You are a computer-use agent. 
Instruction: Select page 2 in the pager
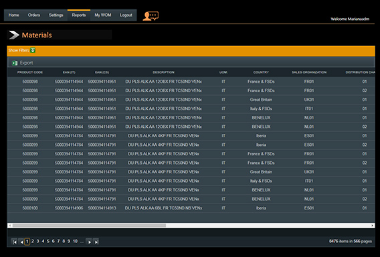(x=33, y=241)
